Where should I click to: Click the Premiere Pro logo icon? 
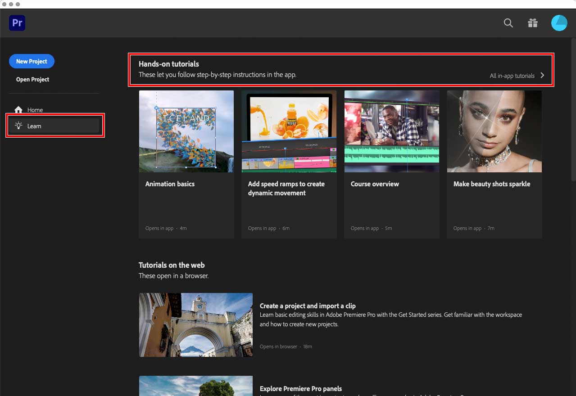(x=17, y=22)
